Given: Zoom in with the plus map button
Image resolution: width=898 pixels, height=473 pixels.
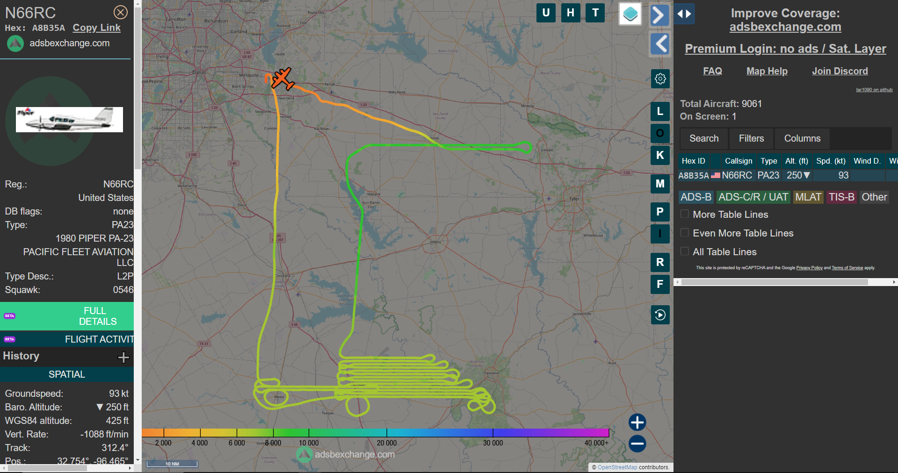Looking at the screenshot, I should pyautogui.click(x=637, y=422).
